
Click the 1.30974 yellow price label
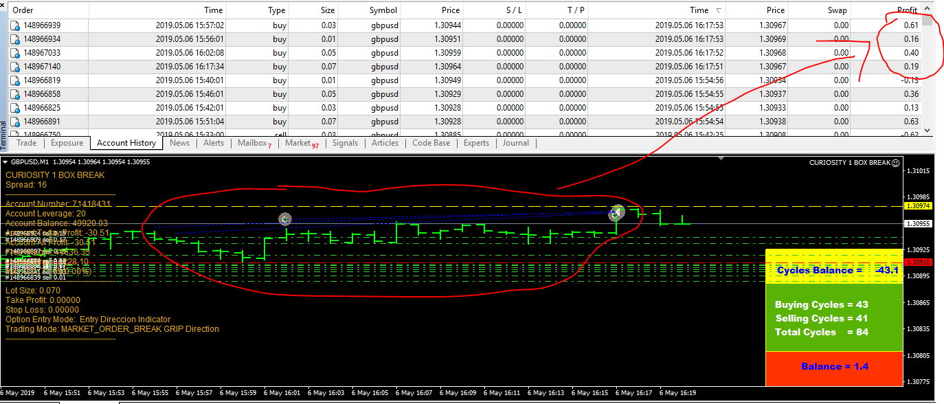(918, 206)
